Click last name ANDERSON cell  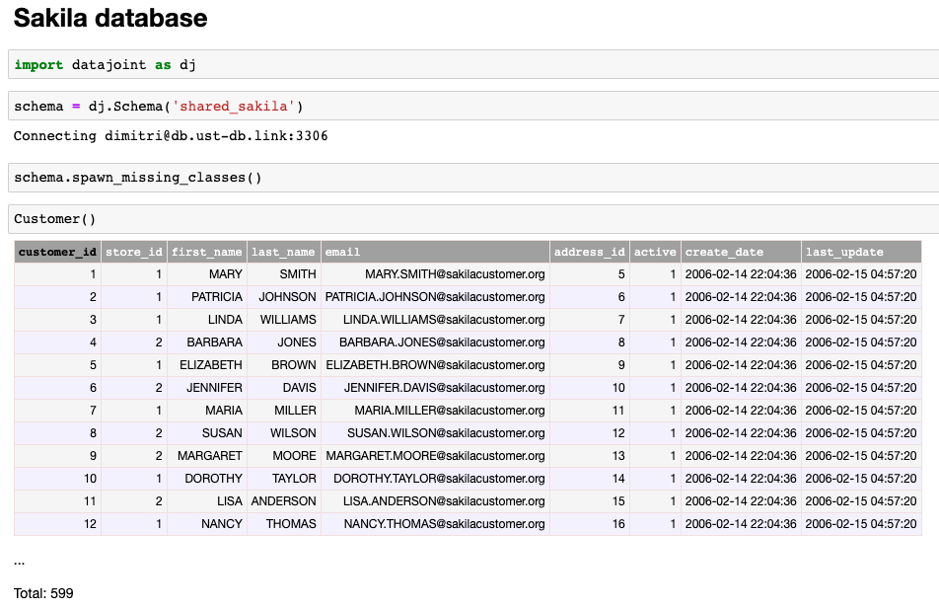point(283,501)
